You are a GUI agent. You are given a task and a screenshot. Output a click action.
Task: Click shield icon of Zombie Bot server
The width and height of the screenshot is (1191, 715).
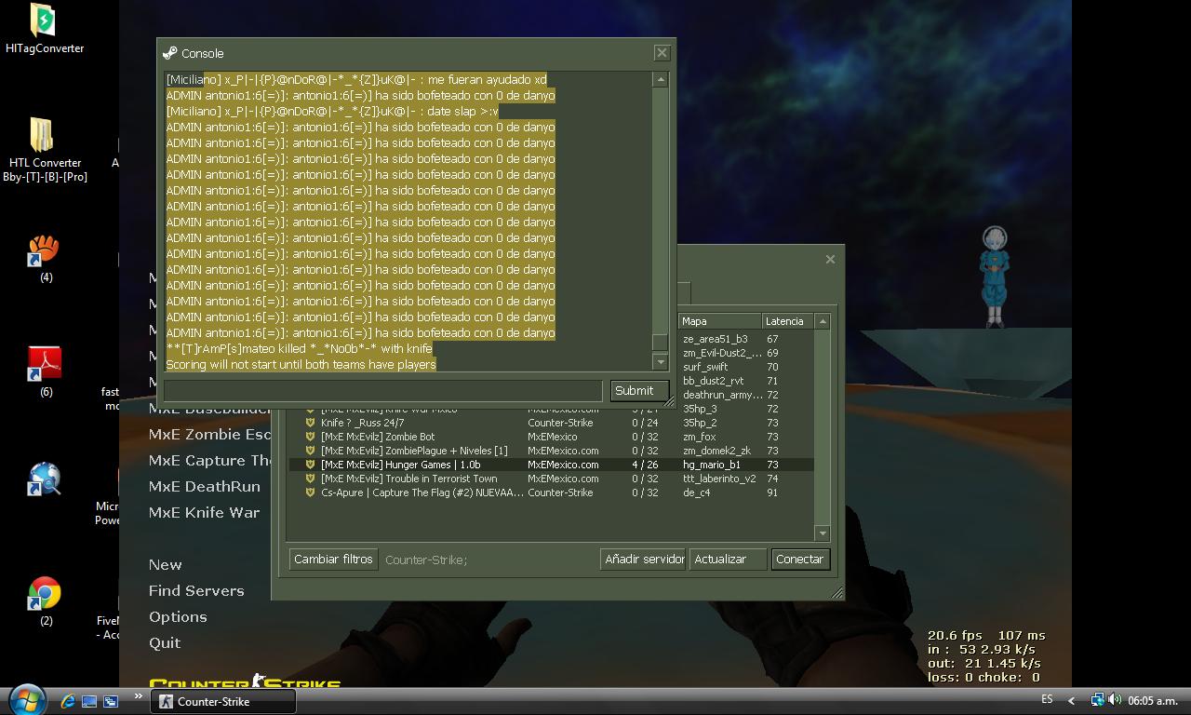tap(311, 437)
